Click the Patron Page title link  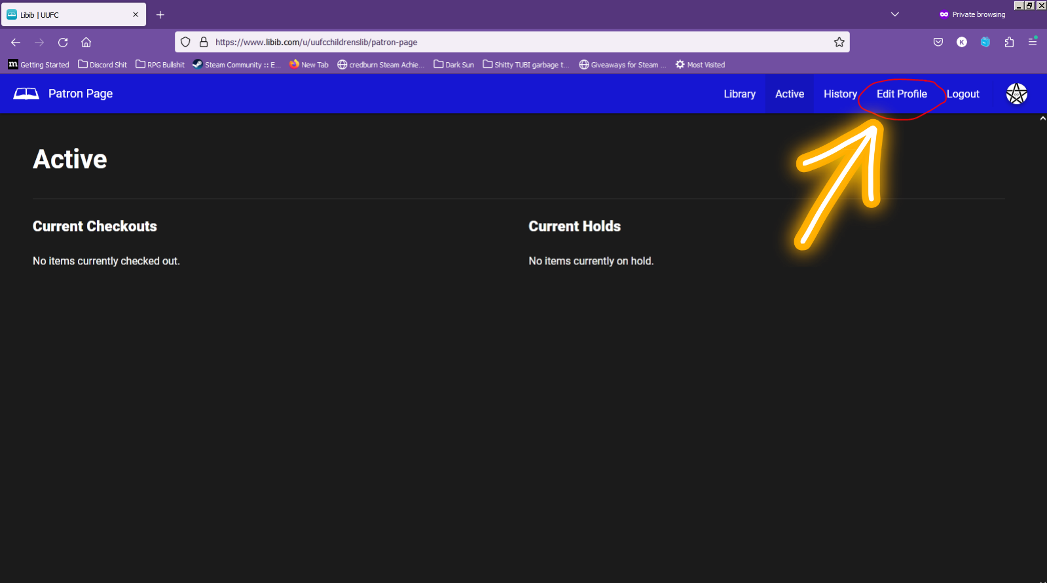coord(81,94)
